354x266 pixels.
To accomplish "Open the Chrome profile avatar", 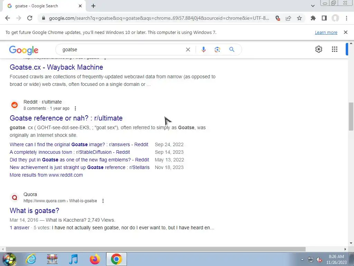I will pos(335,18).
